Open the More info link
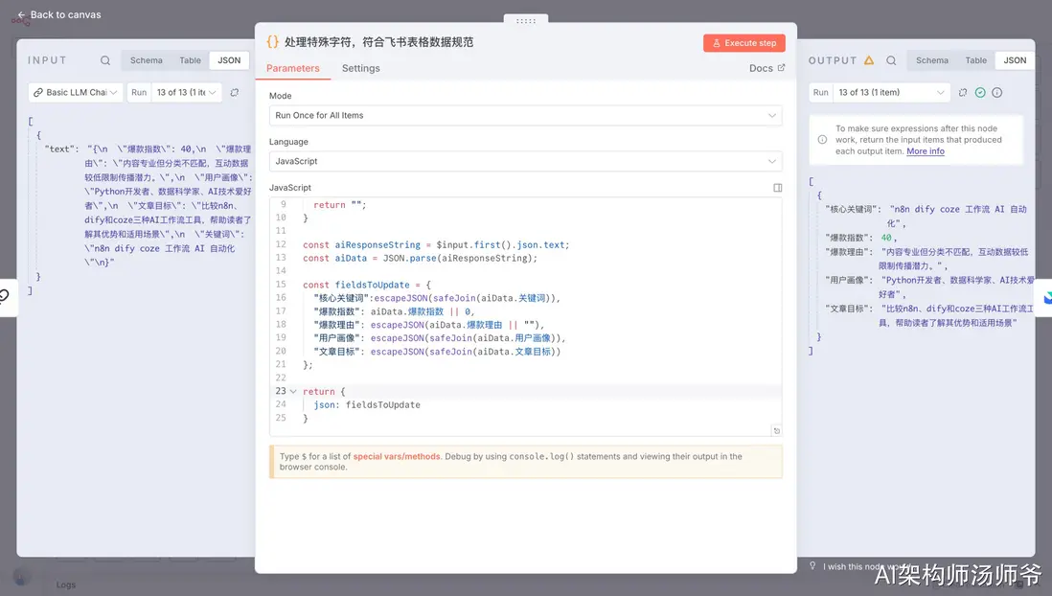The height and width of the screenshot is (596, 1052). 925,151
